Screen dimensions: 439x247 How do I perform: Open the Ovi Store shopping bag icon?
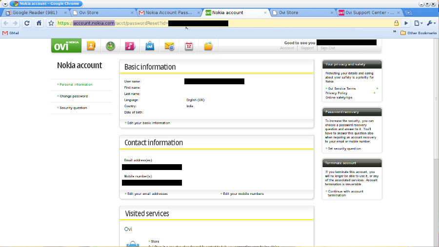[x=150, y=46]
